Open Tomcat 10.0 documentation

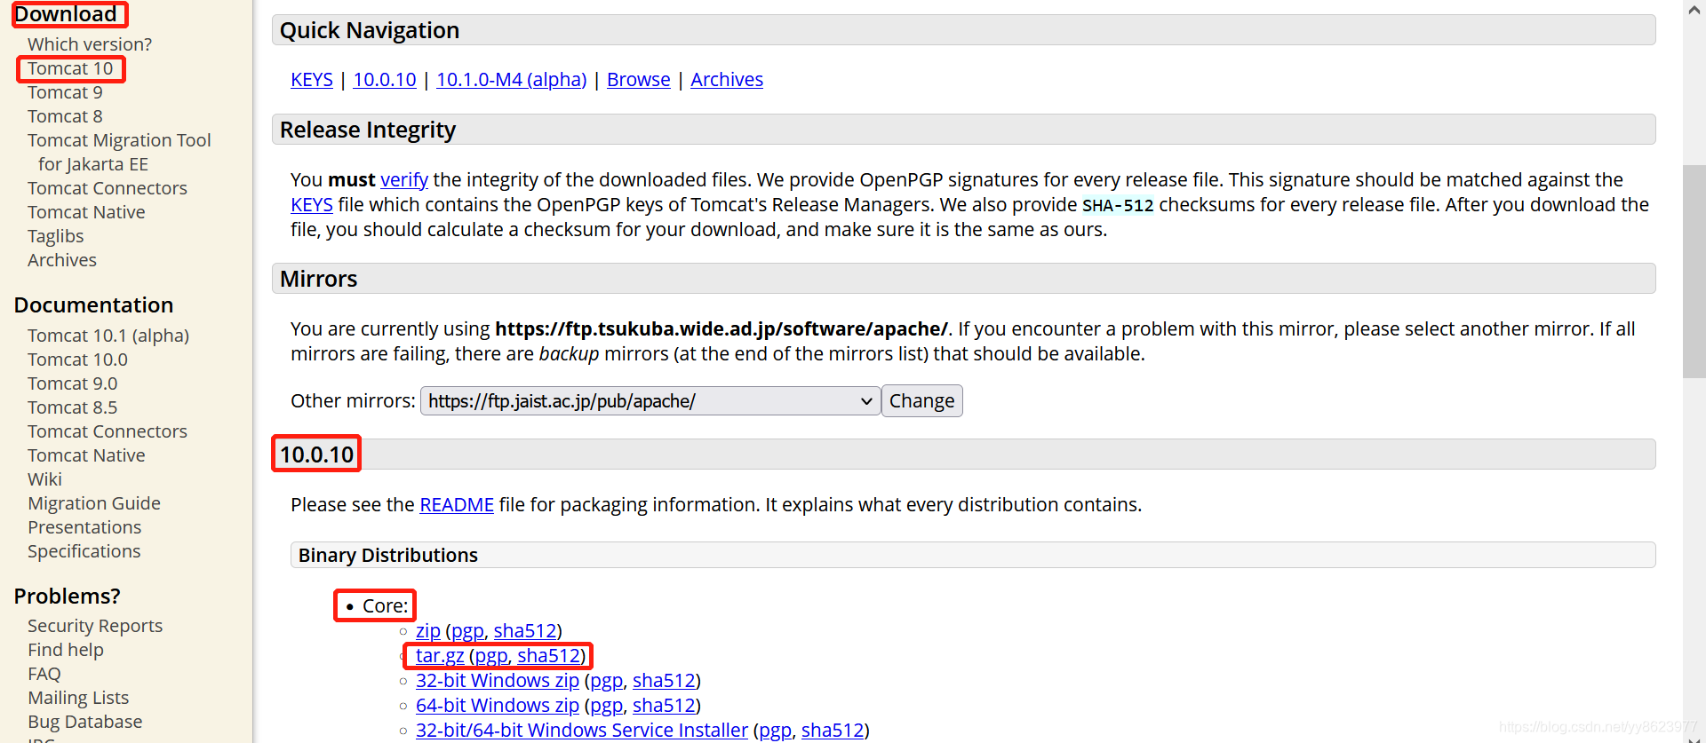pos(77,360)
